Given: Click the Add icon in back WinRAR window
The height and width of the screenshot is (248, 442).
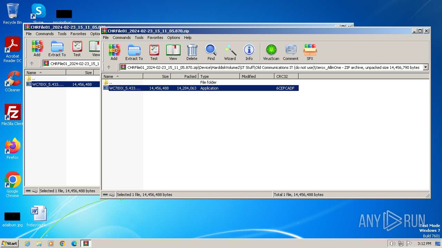Looking at the screenshot, I should click(x=37, y=49).
